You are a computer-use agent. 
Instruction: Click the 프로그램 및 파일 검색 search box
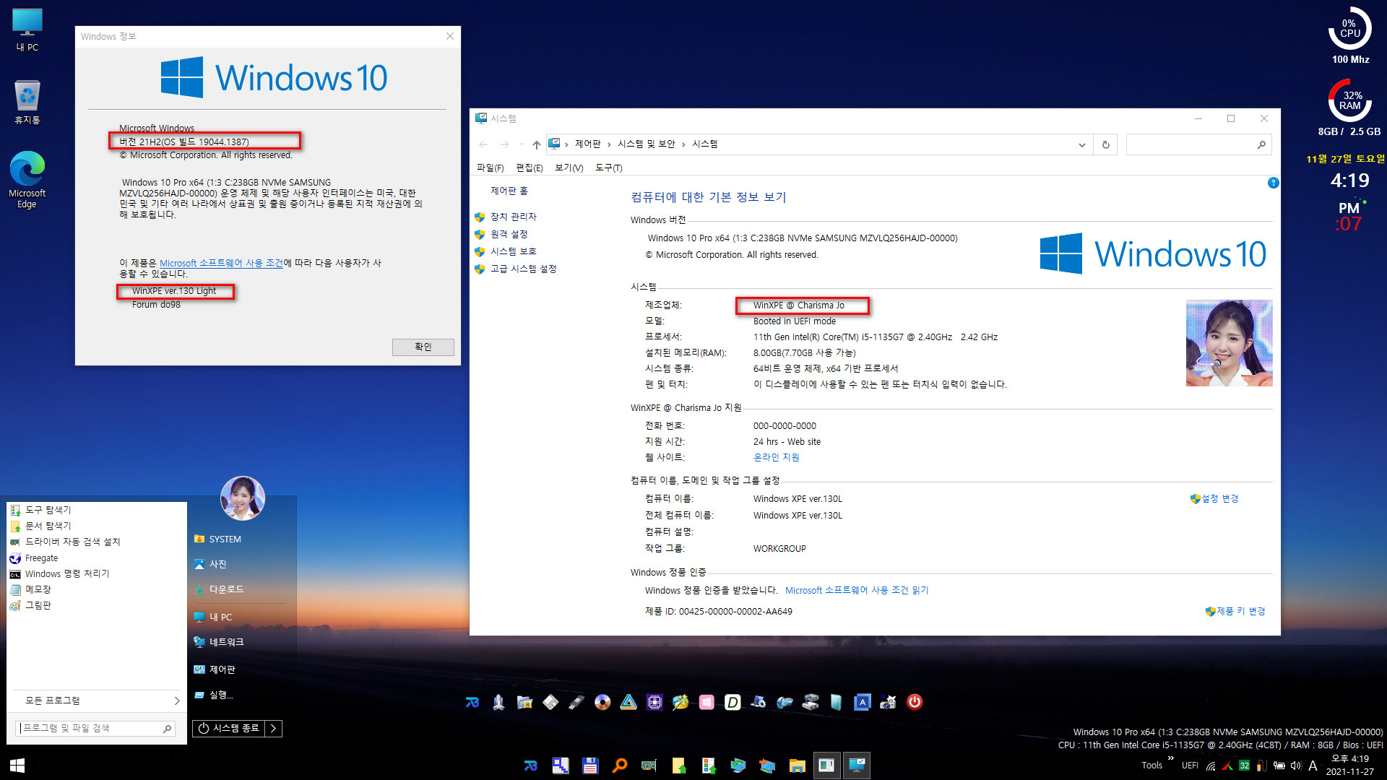[x=95, y=728]
